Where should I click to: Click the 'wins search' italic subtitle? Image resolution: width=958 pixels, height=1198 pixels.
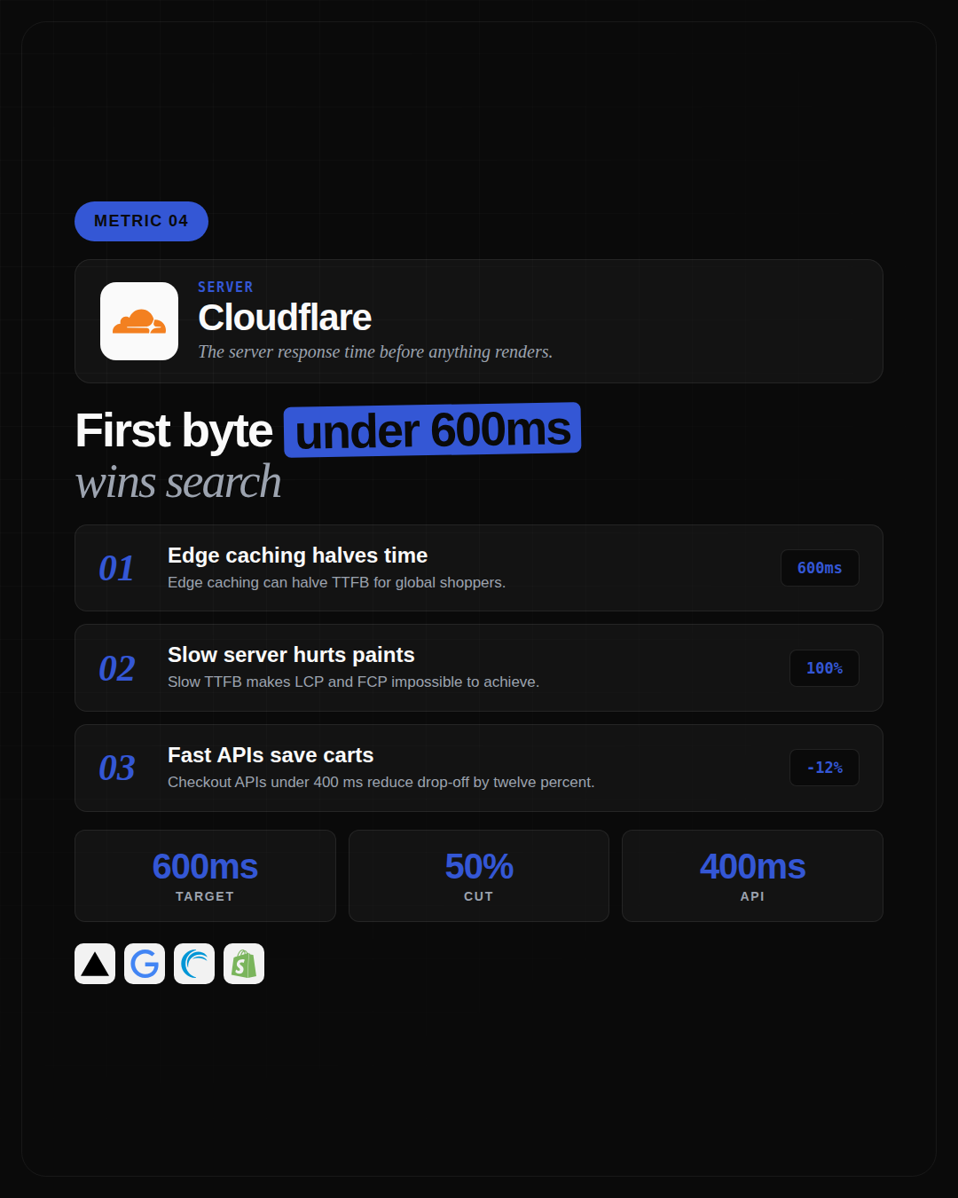point(178,482)
